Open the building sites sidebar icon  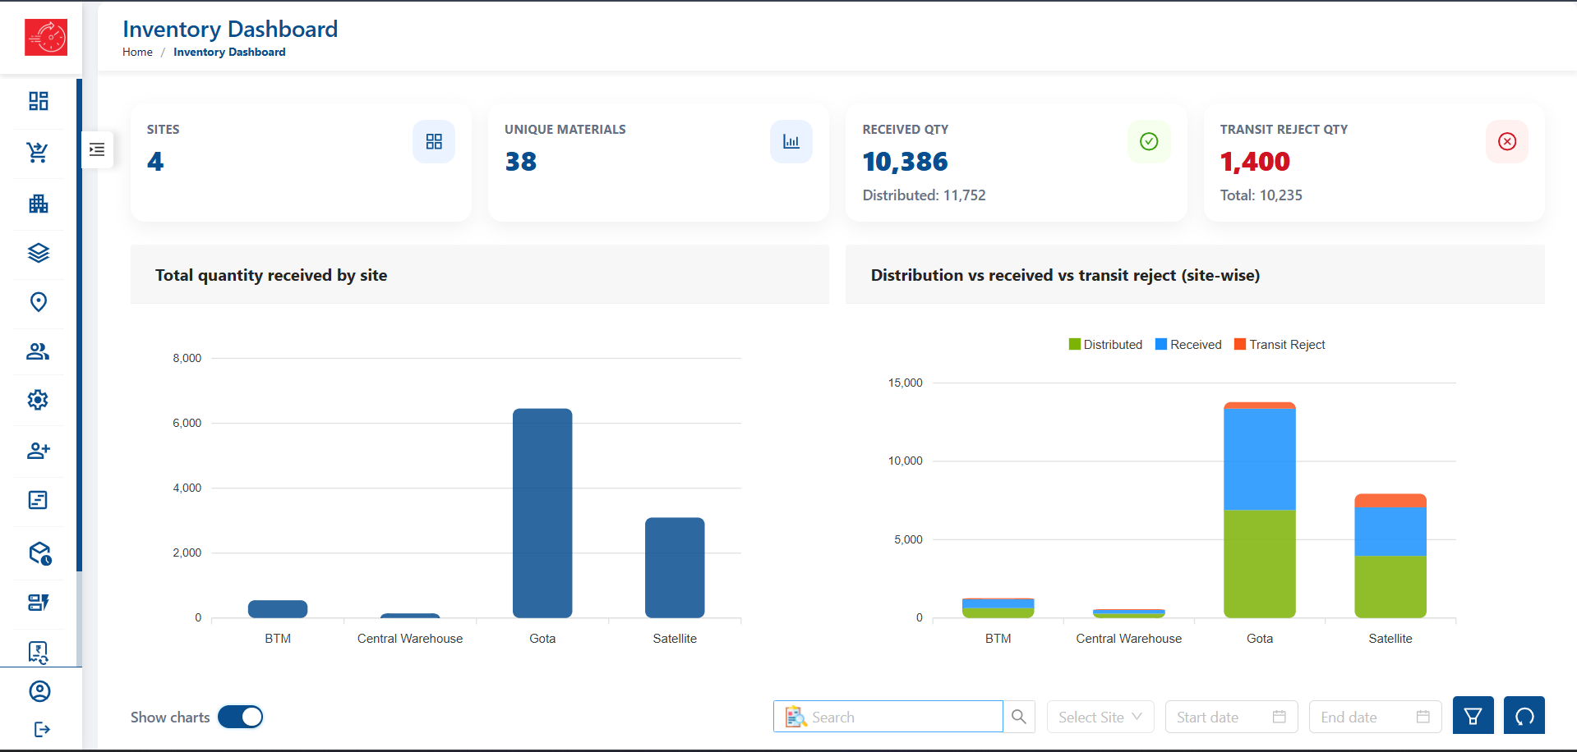coord(39,203)
